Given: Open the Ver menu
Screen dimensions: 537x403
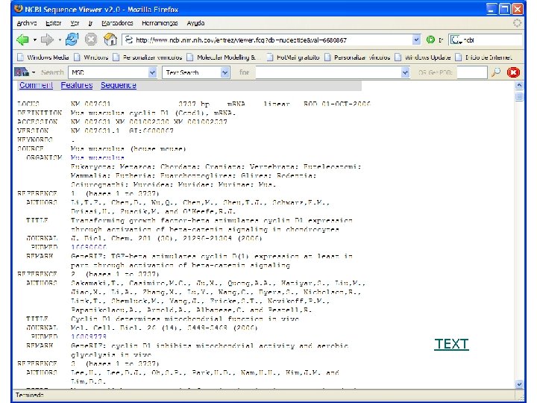Looking at the screenshot, I should click(75, 23).
